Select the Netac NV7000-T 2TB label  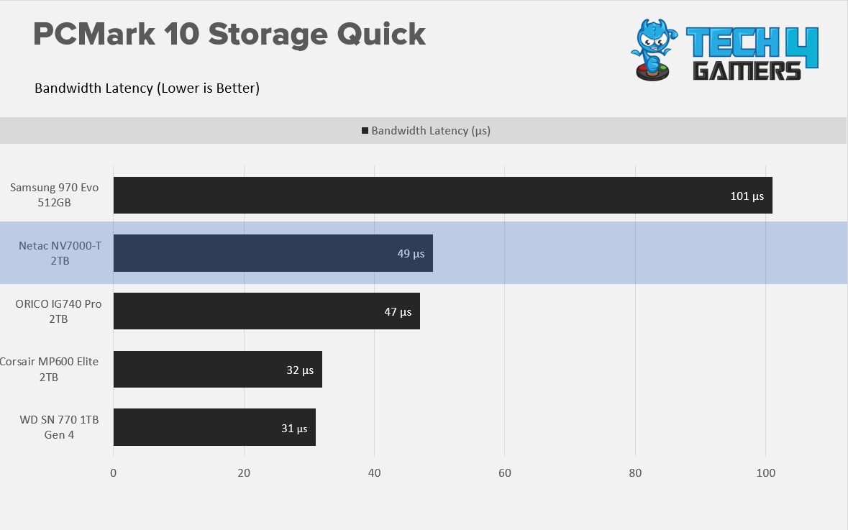60,253
